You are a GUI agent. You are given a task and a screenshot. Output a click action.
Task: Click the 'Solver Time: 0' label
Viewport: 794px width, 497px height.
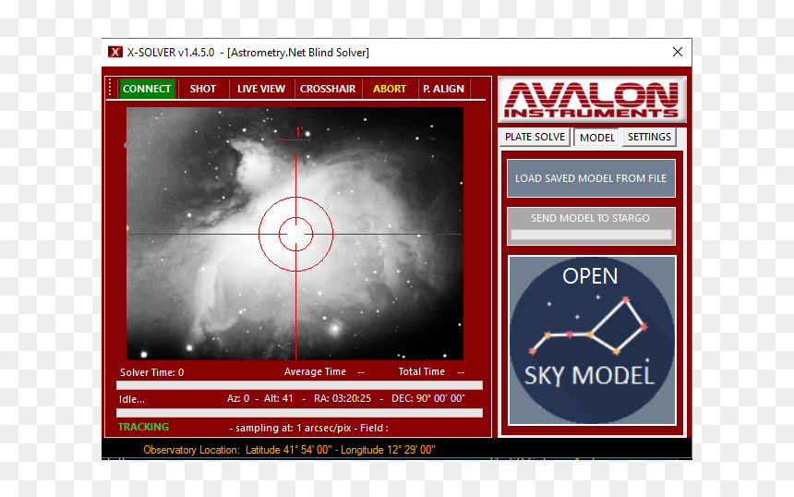coord(152,372)
